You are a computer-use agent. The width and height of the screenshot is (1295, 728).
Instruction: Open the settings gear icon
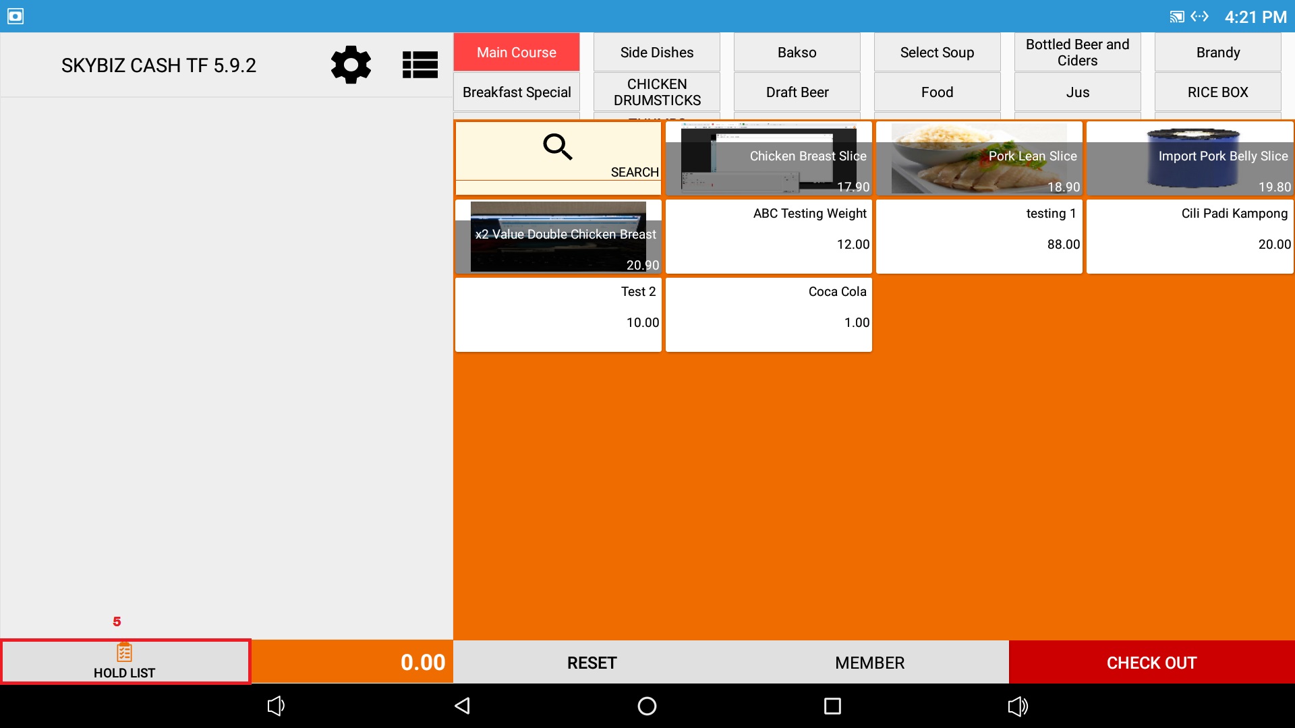(x=351, y=65)
